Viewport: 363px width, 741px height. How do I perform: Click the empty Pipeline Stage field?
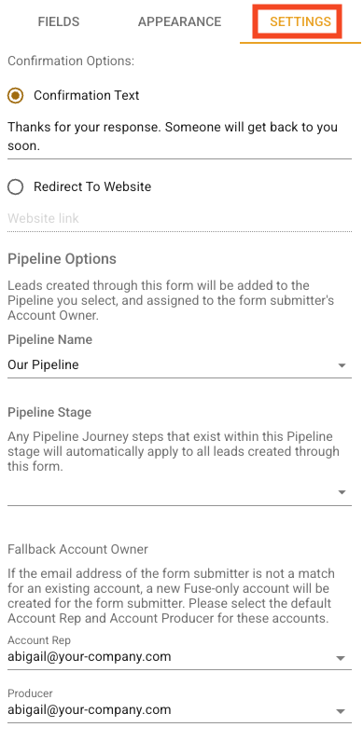pos(179,492)
